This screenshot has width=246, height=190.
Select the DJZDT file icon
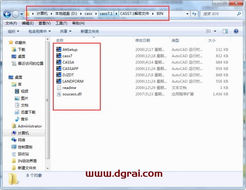click(59, 75)
